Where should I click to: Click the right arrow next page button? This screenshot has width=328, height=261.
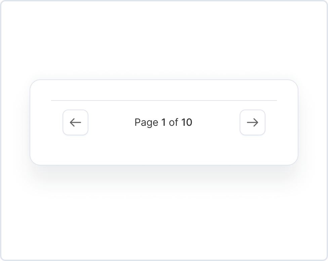click(x=252, y=122)
